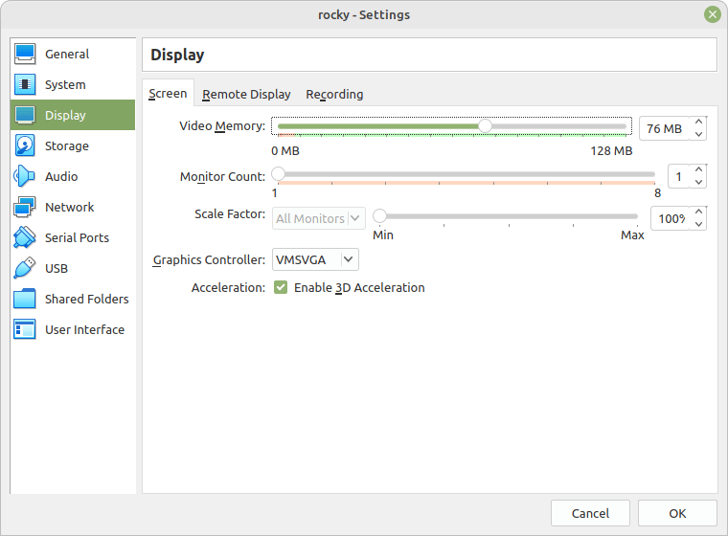Expand the Graphics Controller VMSVGA dropdown
Screen dimensions: 728x536
(x=315, y=260)
